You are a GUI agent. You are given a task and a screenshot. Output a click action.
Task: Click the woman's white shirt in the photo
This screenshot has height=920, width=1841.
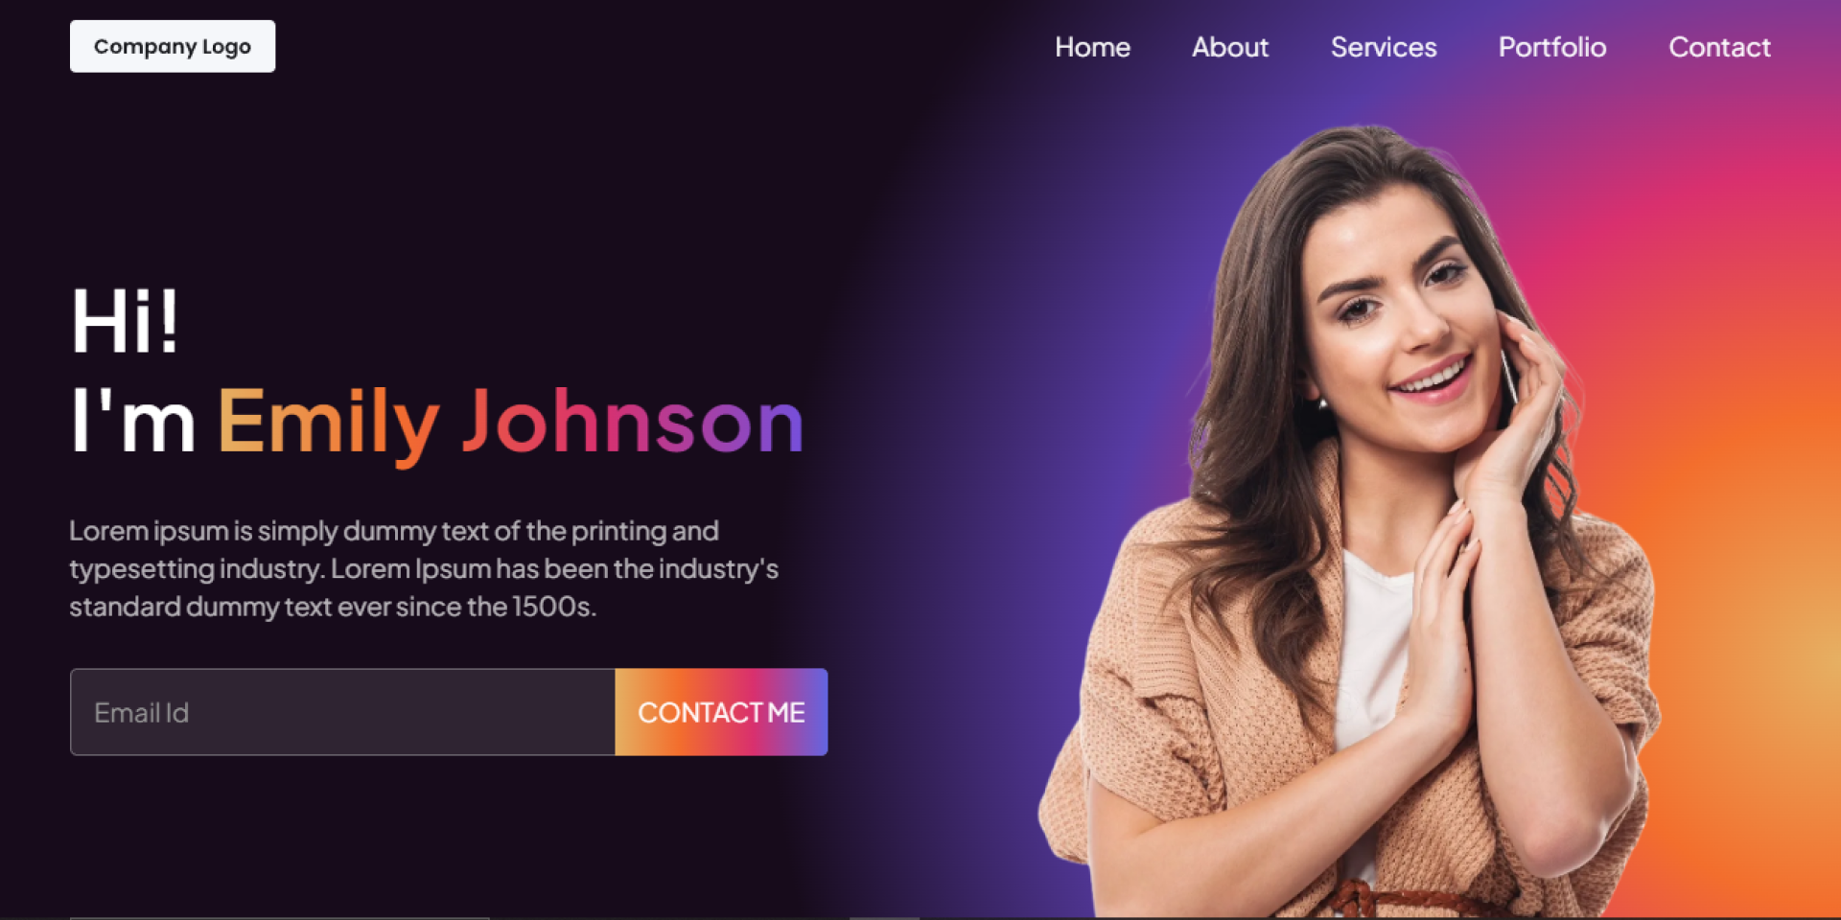click(1371, 652)
